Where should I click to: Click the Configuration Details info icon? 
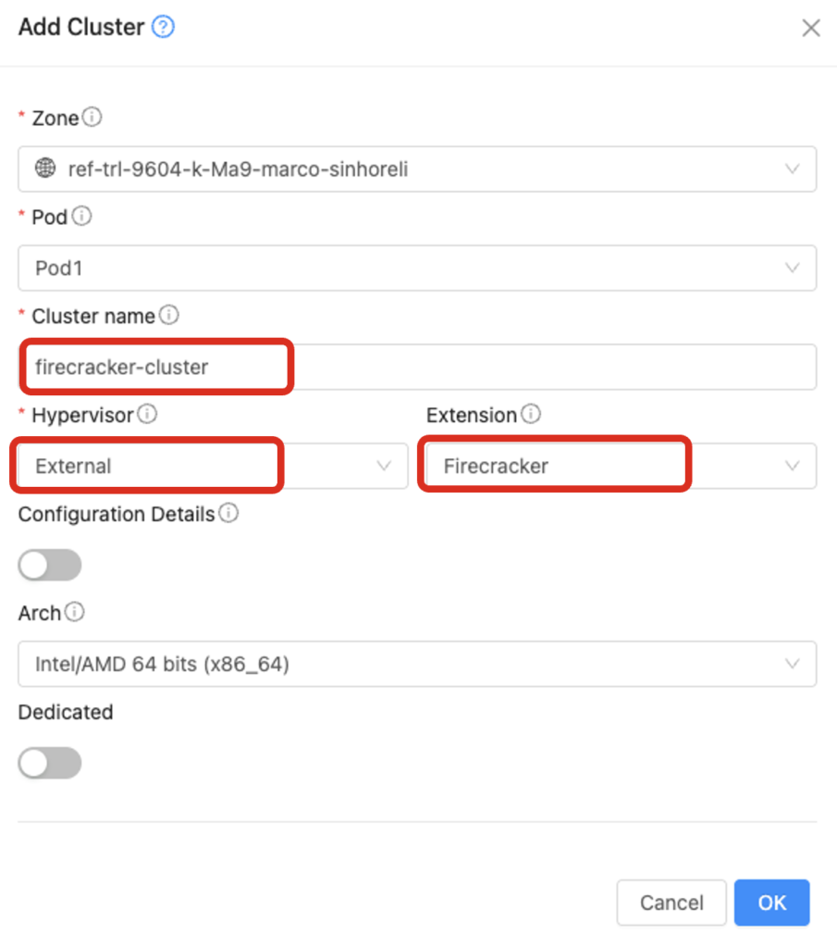point(228,513)
